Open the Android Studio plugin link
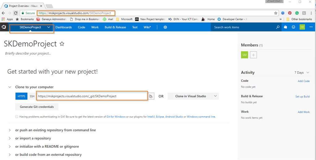 click(174, 117)
